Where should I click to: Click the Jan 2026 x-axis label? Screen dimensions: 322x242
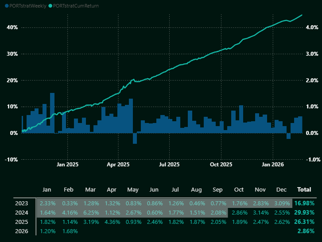tap(272, 164)
